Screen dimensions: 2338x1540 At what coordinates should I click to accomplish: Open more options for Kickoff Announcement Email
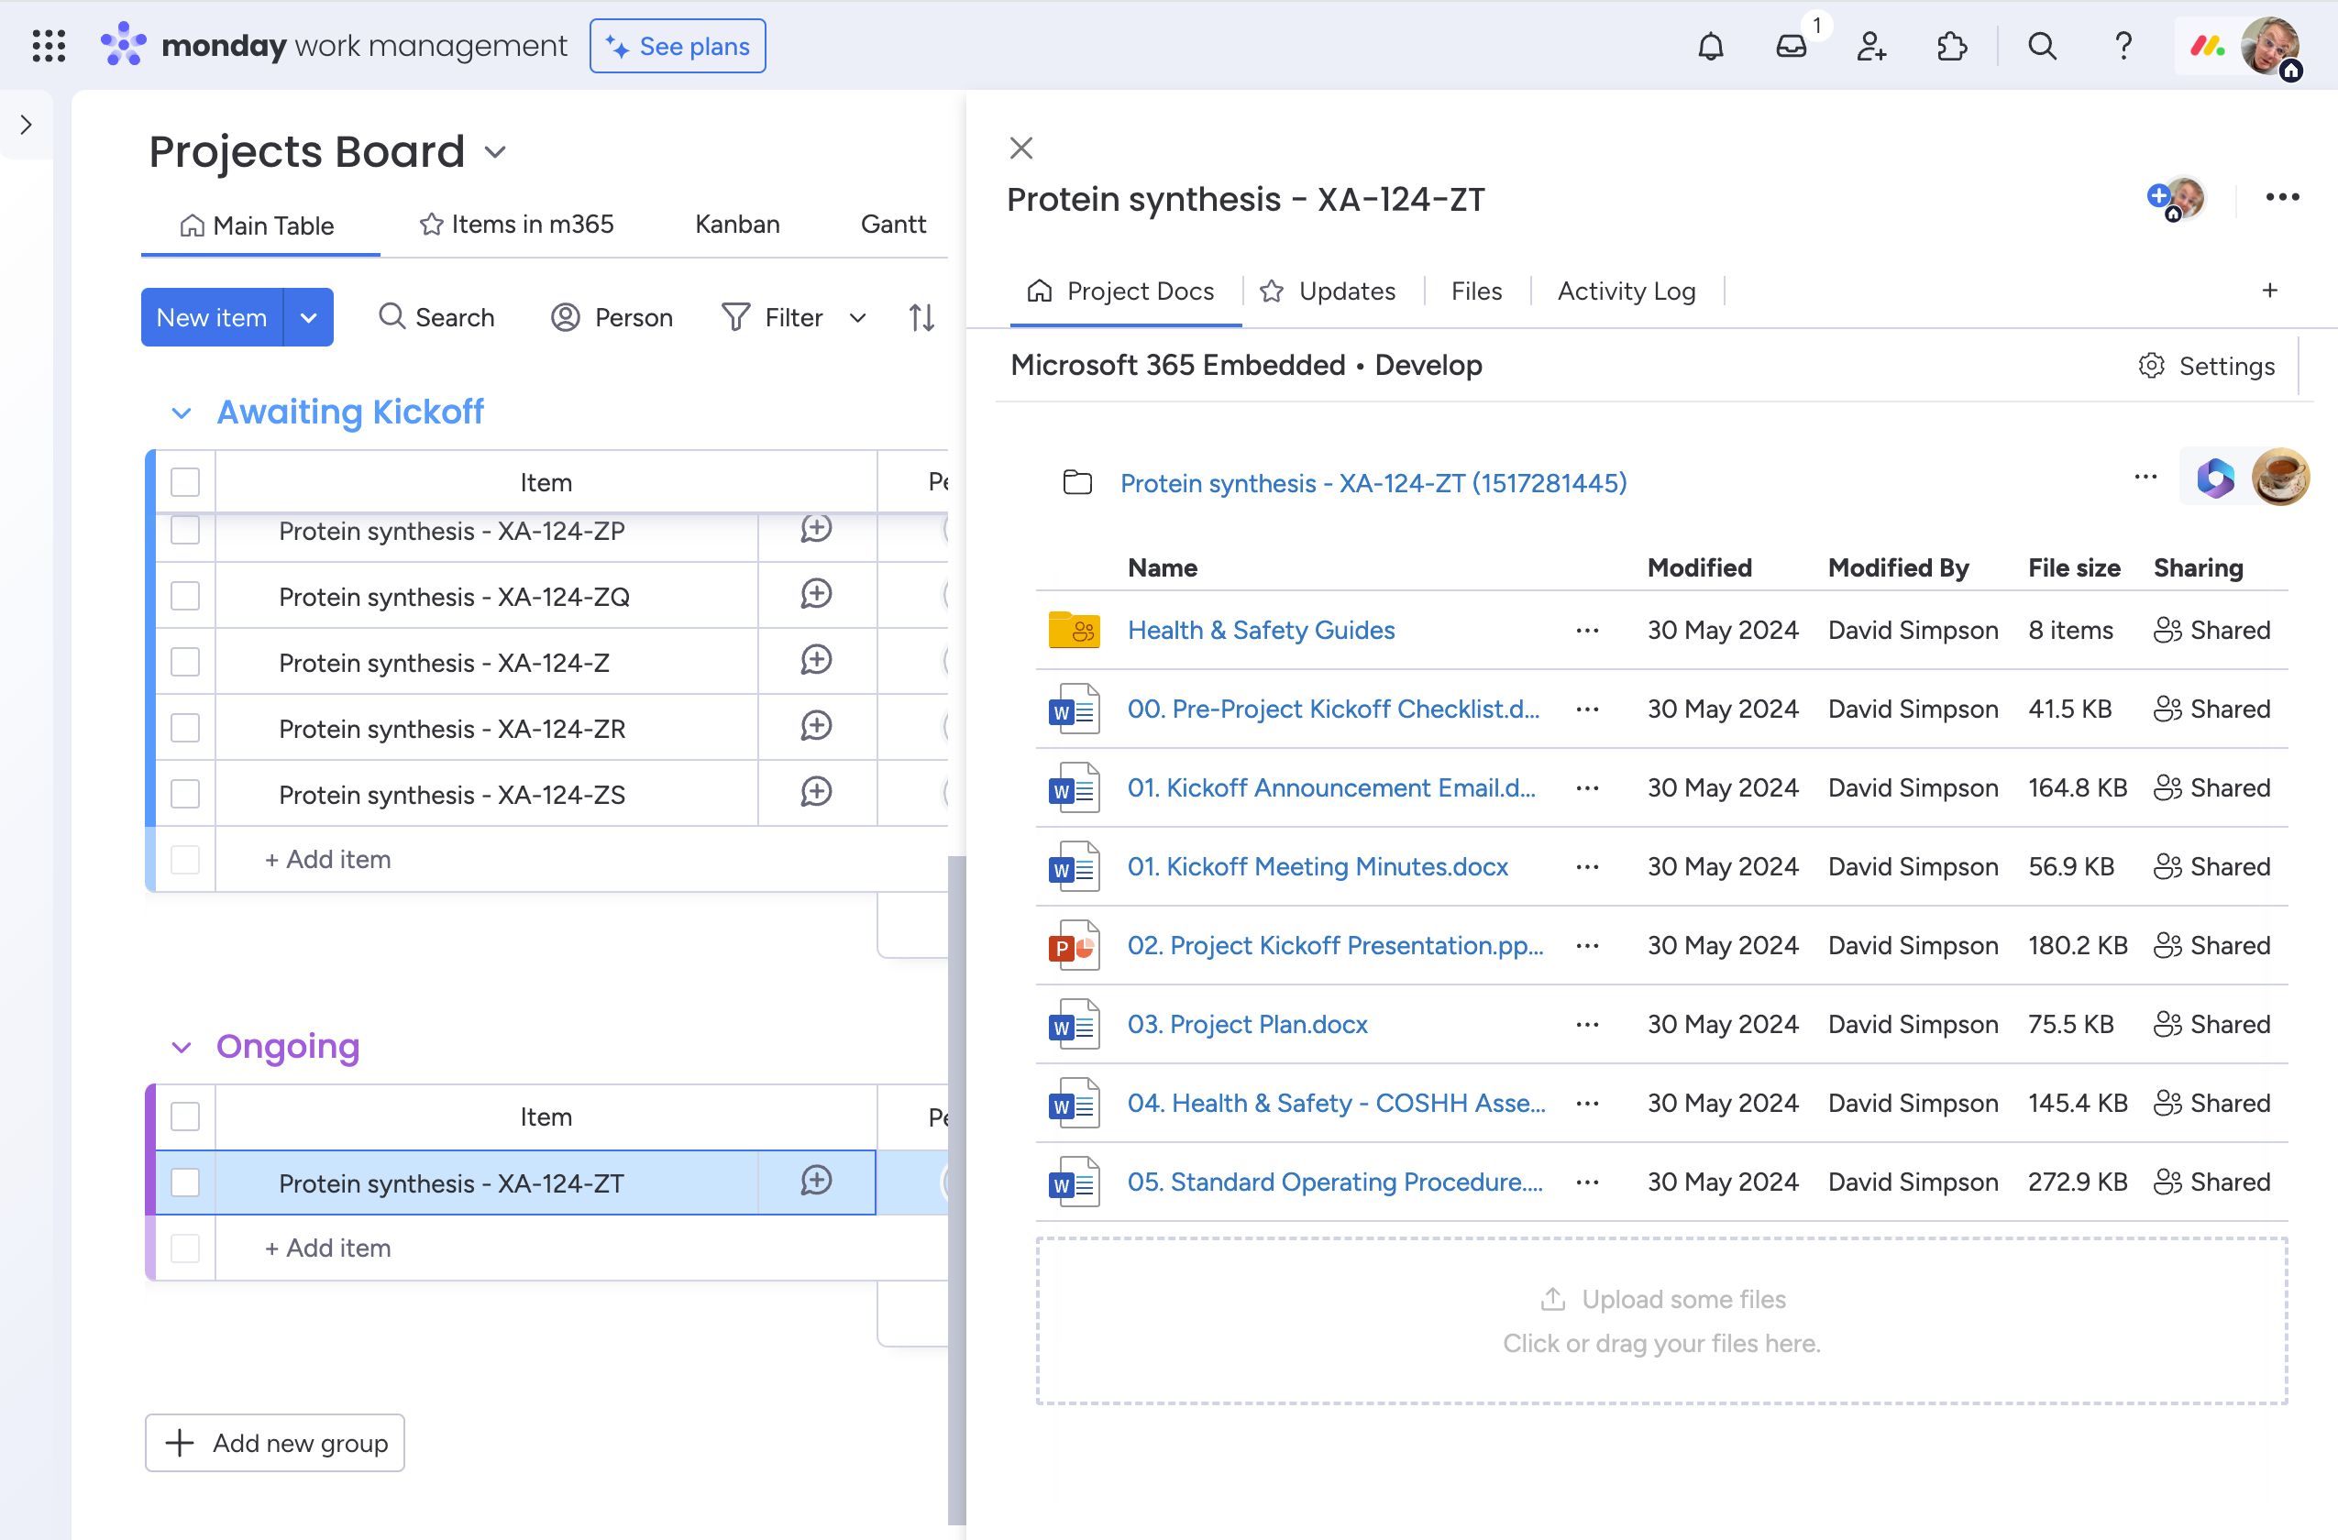(x=1587, y=788)
